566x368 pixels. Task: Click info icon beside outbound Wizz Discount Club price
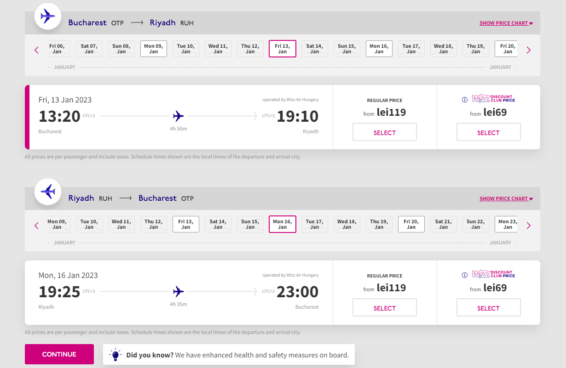pyautogui.click(x=464, y=100)
